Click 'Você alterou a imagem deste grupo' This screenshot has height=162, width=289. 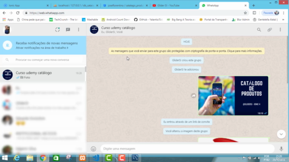click(186, 131)
